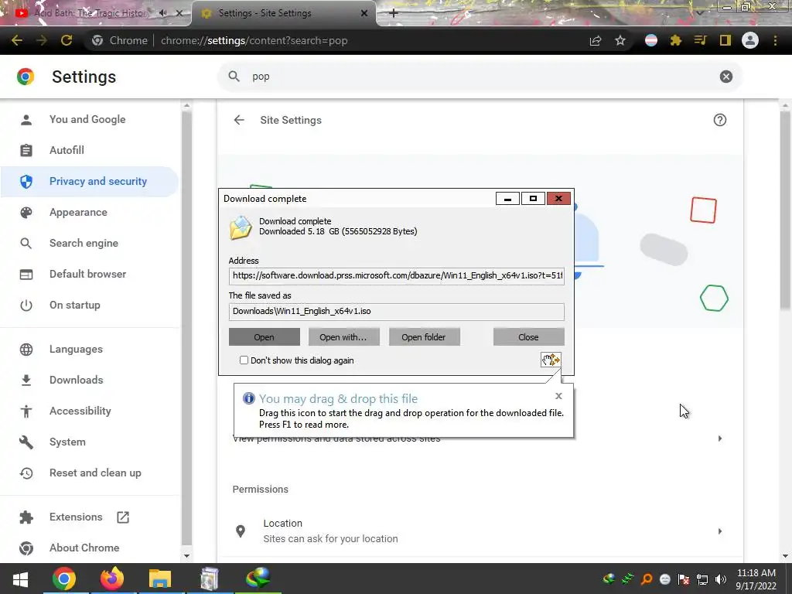Open Chrome from the taskbar

(x=64, y=579)
